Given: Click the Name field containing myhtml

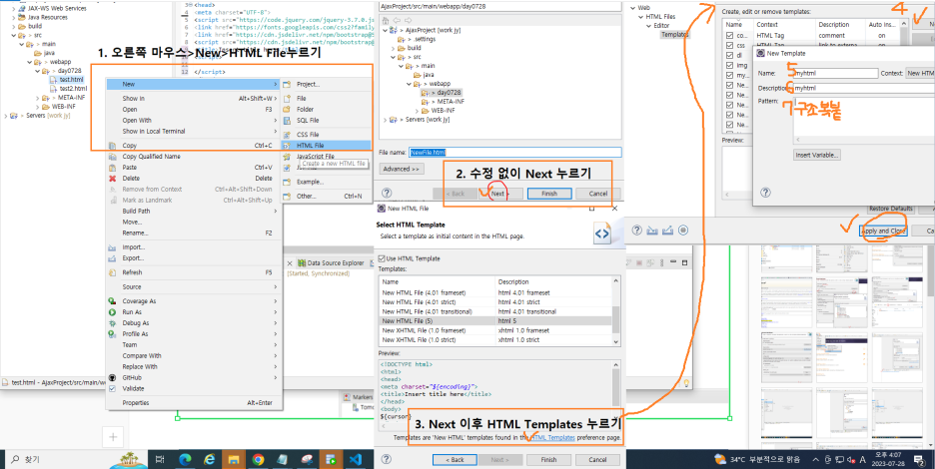Looking at the screenshot, I should pyautogui.click(x=835, y=73).
